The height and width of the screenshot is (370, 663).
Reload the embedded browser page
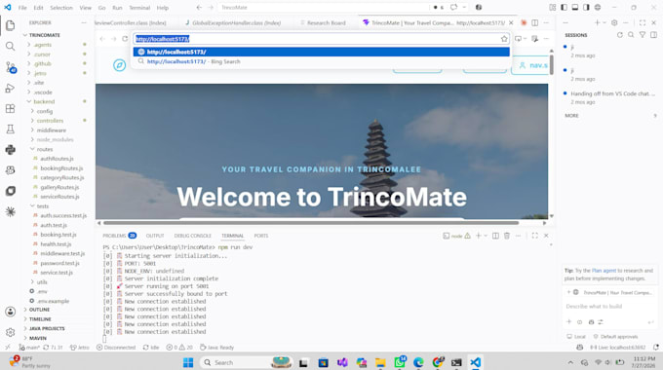click(125, 39)
